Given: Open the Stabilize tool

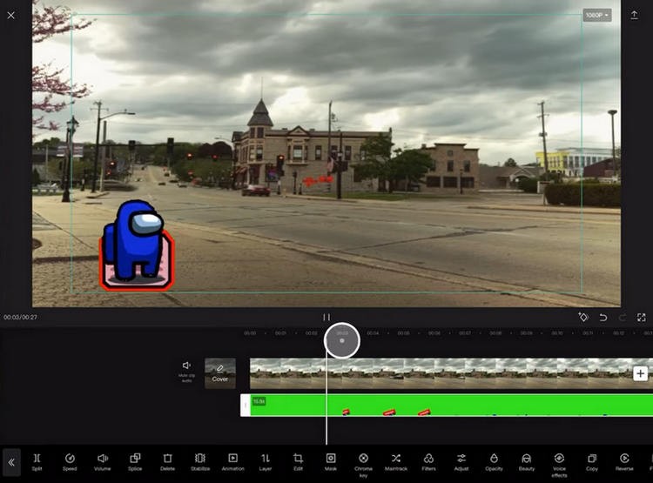Looking at the screenshot, I should [x=200, y=462].
